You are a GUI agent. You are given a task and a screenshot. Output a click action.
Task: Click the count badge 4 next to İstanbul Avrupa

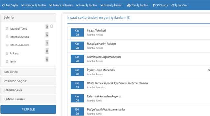(x=47, y=35)
